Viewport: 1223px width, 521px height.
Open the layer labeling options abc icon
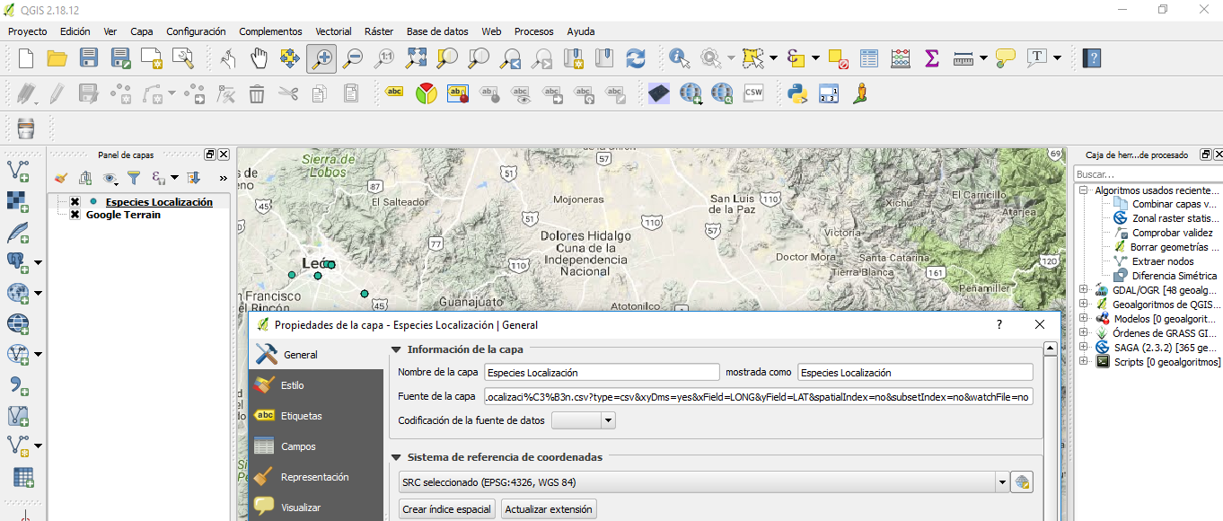pos(394,92)
